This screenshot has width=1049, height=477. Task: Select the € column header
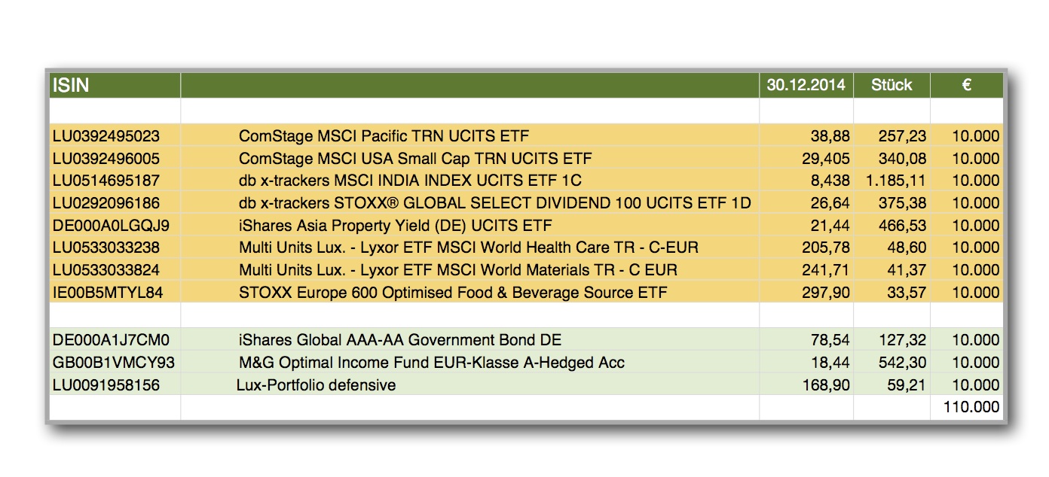pyautogui.click(x=966, y=85)
